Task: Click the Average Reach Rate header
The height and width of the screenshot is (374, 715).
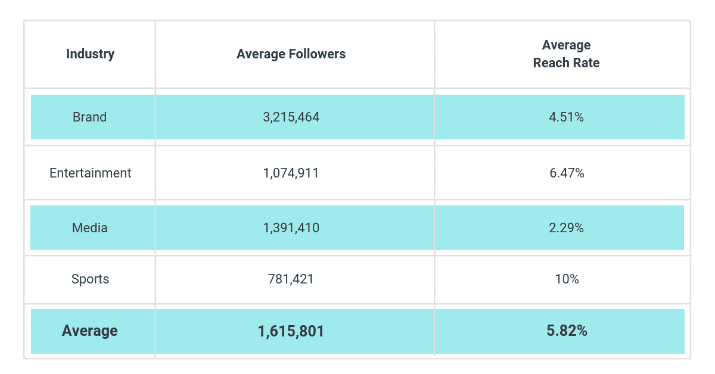Action: click(x=566, y=54)
